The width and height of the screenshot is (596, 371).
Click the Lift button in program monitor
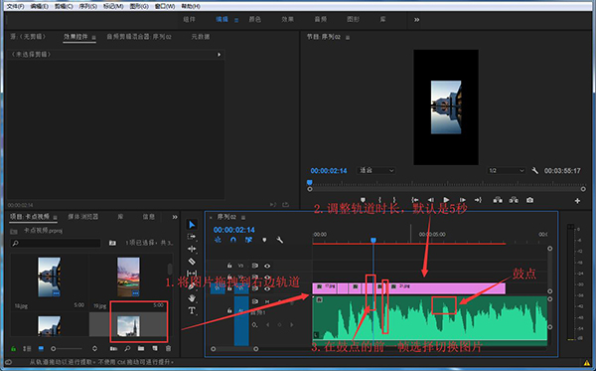(498, 200)
